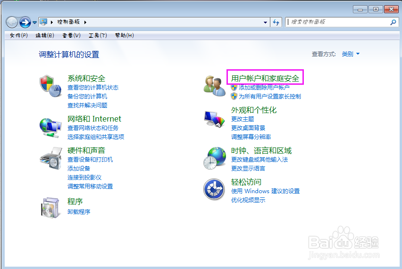This screenshot has width=402, height=269.
Task: Open 外观和个性化 category link
Action: pyautogui.click(x=254, y=110)
